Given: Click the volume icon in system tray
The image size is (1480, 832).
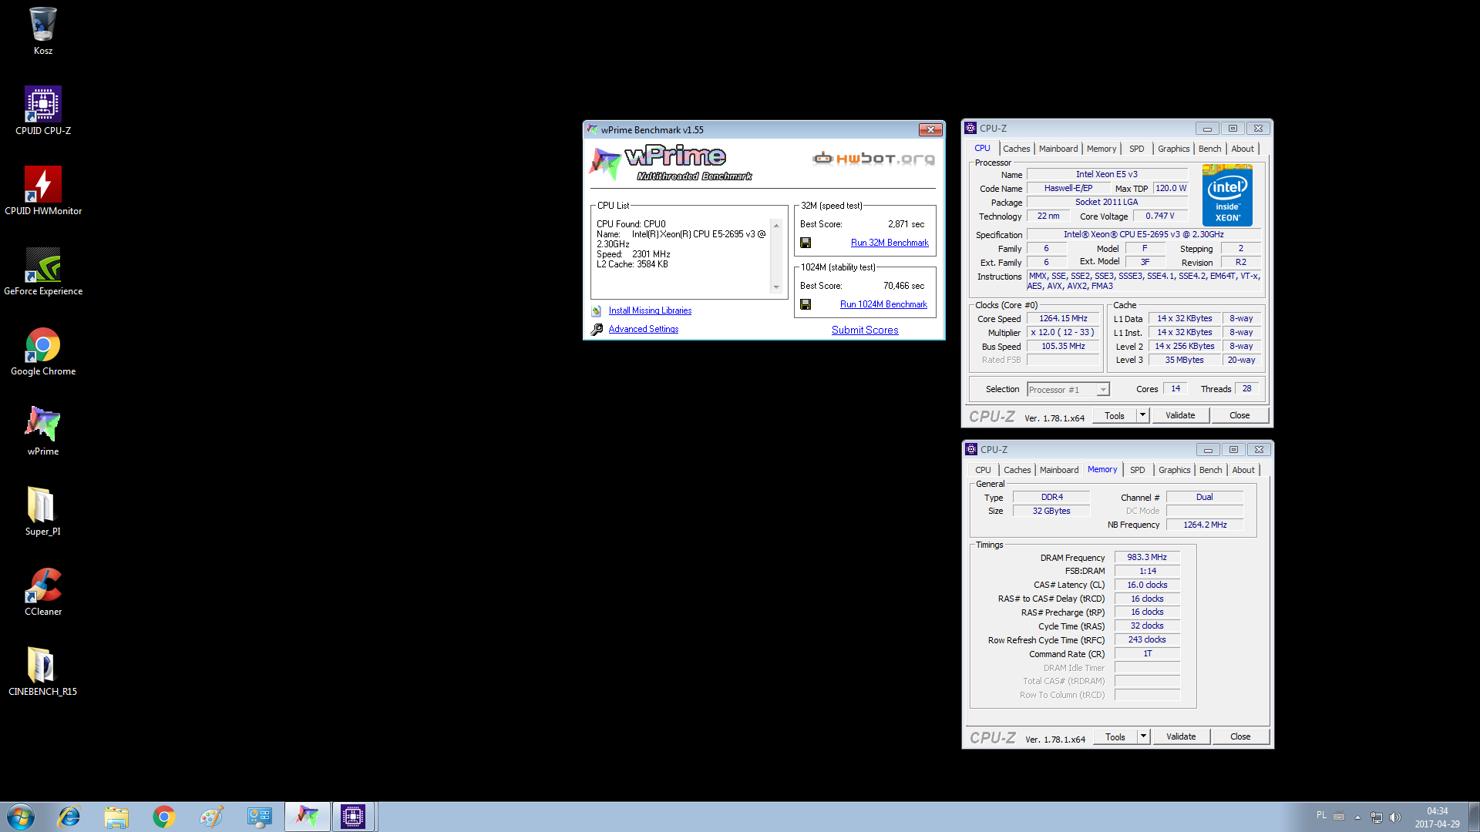Looking at the screenshot, I should point(1395,817).
